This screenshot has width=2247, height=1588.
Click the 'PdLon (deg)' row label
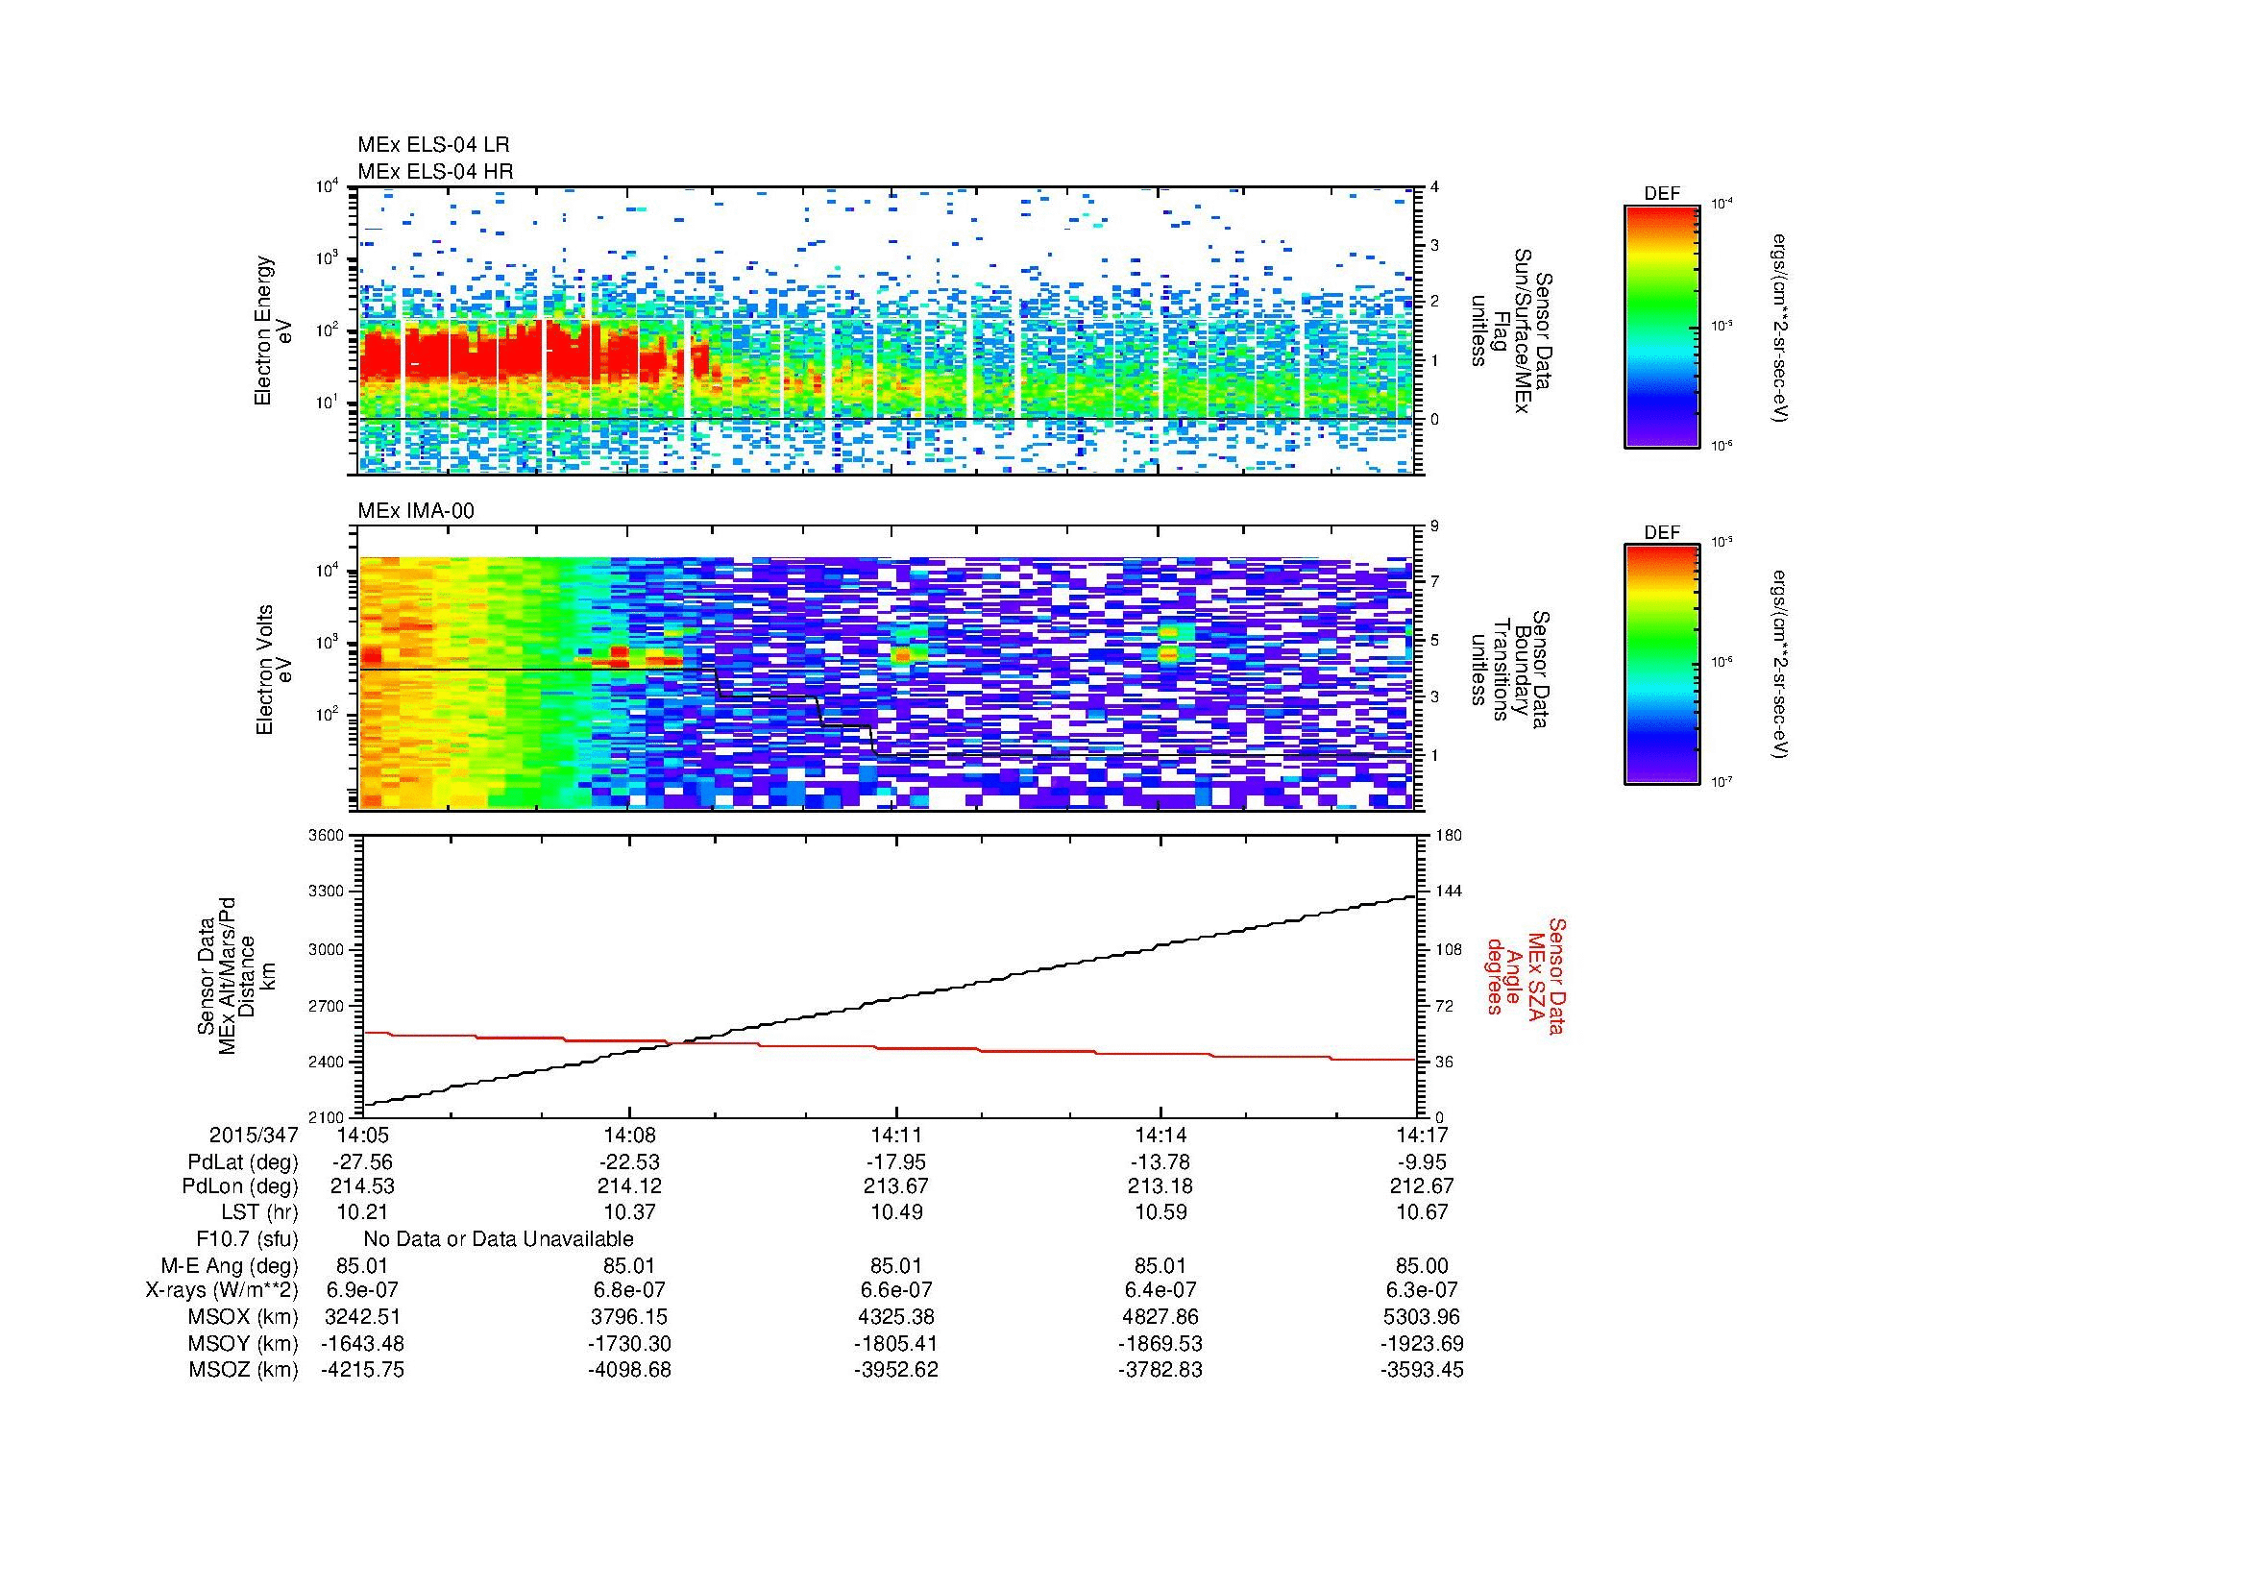tap(242, 1186)
